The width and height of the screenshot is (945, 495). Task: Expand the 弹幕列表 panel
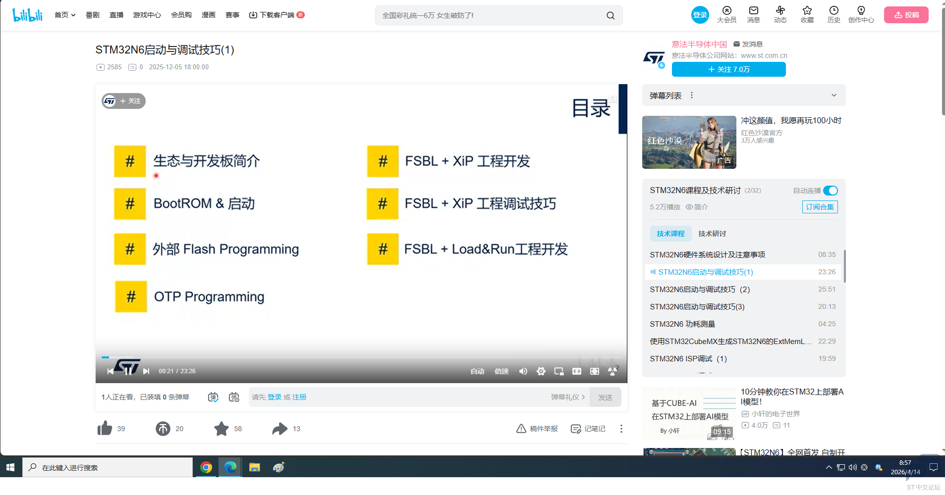(x=834, y=96)
